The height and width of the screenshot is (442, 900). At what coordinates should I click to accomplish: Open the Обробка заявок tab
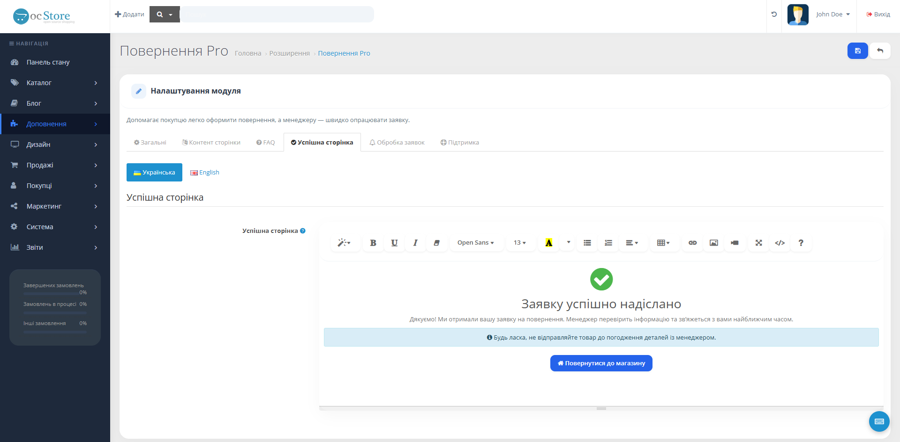click(397, 143)
